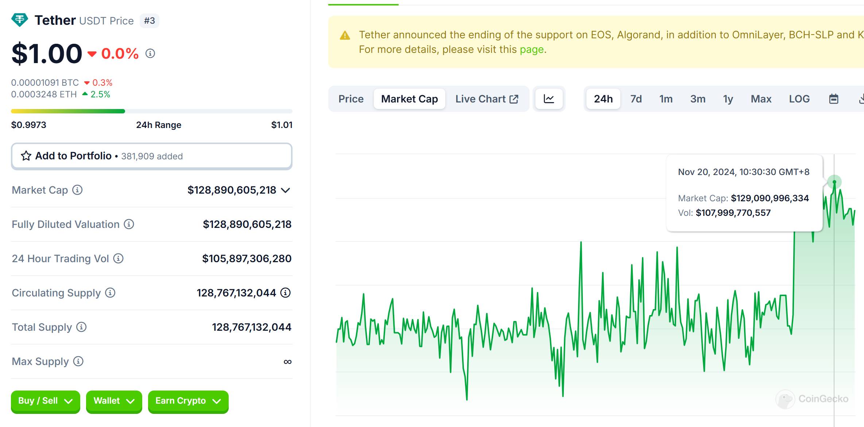Click the 0.0003248 ETH price text
This screenshot has height=427, width=864.
pos(44,94)
